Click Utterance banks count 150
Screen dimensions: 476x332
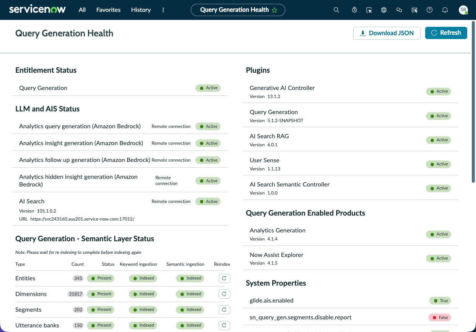click(78, 325)
